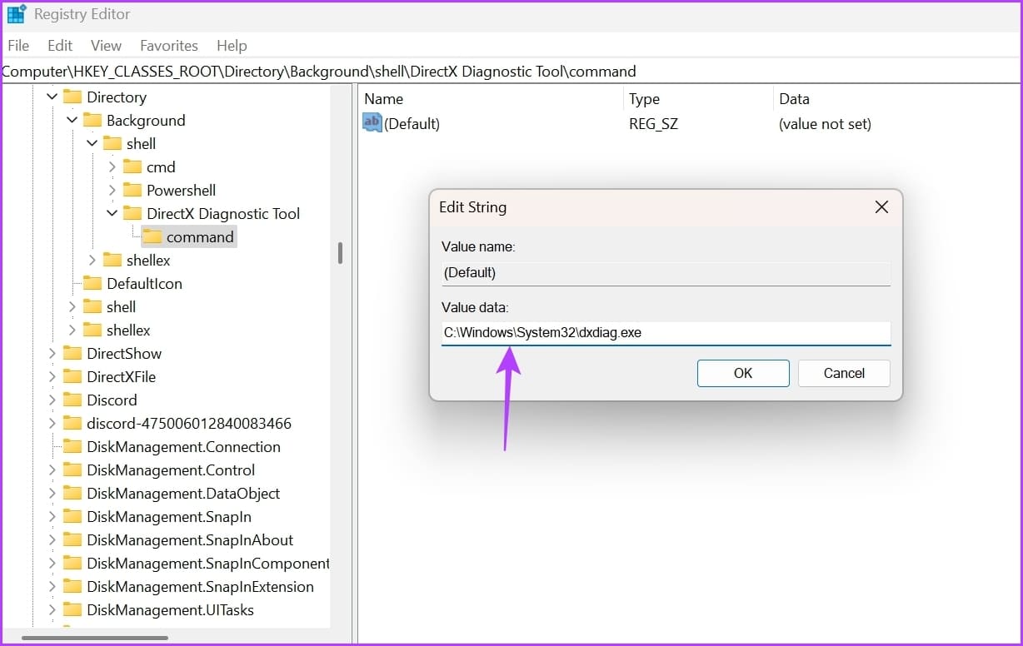
Task: Click the Registry Editor app icon
Action: point(17,15)
